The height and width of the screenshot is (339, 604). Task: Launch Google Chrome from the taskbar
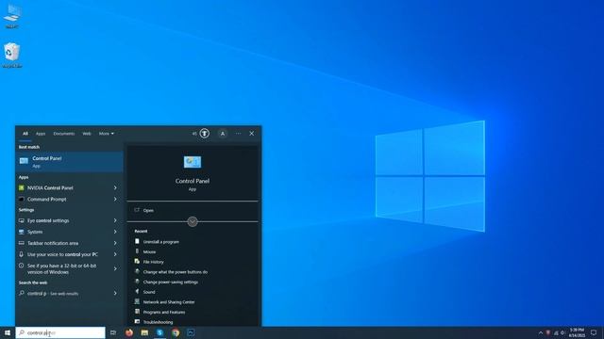tap(176, 332)
